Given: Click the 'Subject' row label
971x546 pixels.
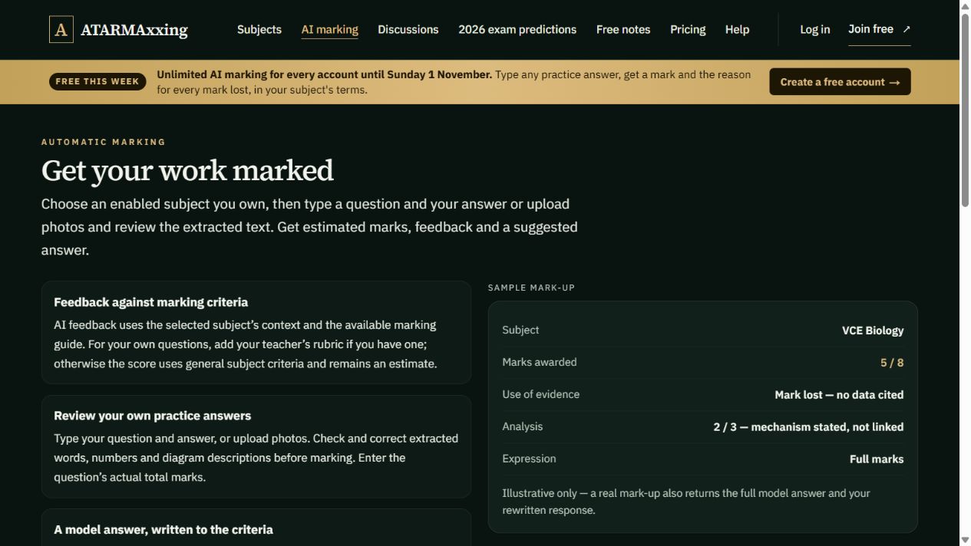Looking at the screenshot, I should click(520, 330).
